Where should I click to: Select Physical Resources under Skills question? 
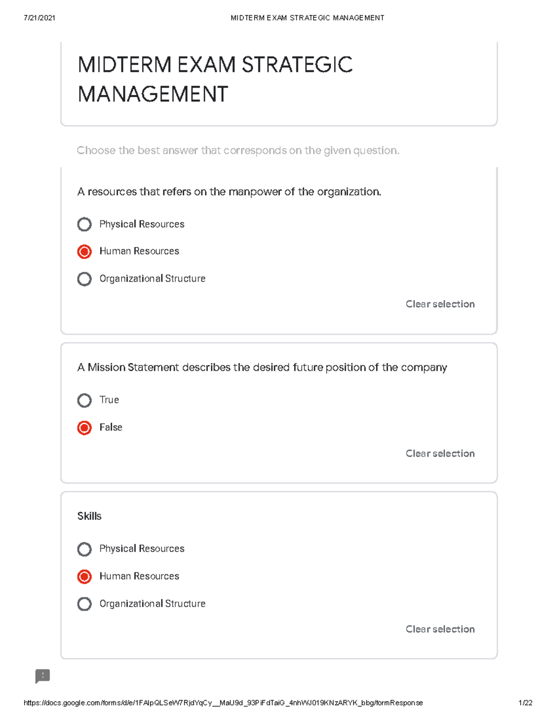pyautogui.click(x=84, y=549)
